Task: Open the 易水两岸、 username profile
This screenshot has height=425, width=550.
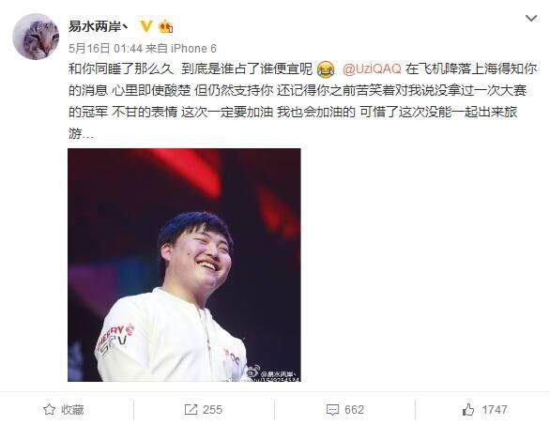Action: click(x=99, y=26)
